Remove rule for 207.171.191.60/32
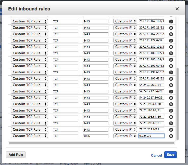The image size is (188, 165). [x=171, y=66]
